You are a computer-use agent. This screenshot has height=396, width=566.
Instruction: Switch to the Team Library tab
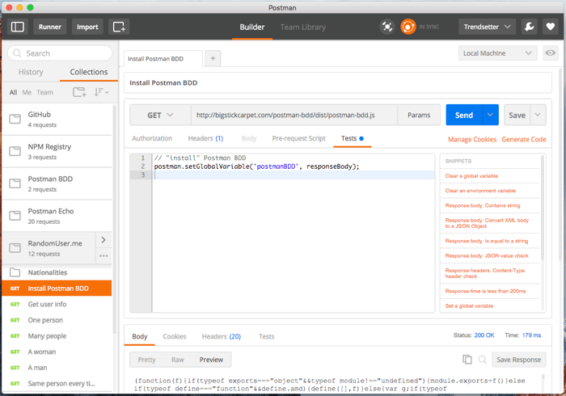coord(303,27)
